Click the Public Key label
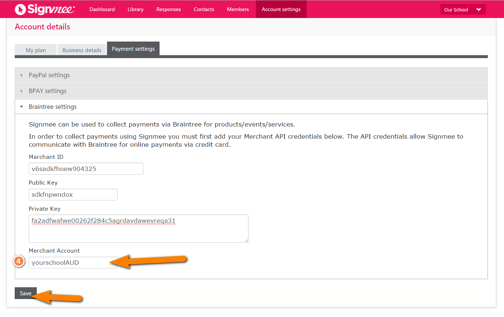The width and height of the screenshot is (504, 317). pos(43,183)
